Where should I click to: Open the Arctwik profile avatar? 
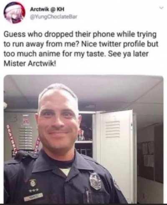15,13
